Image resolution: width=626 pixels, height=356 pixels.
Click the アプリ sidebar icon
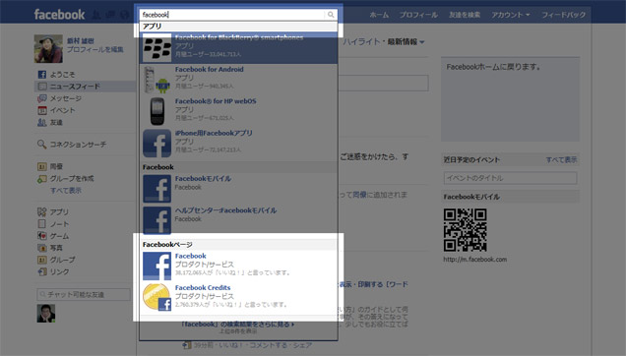(x=42, y=211)
